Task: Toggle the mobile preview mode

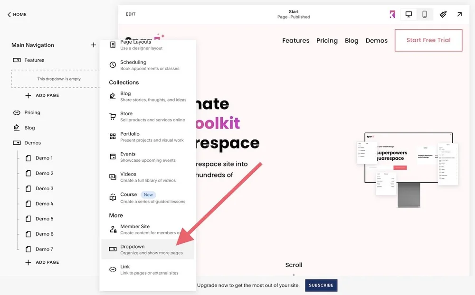Action: pos(424,14)
